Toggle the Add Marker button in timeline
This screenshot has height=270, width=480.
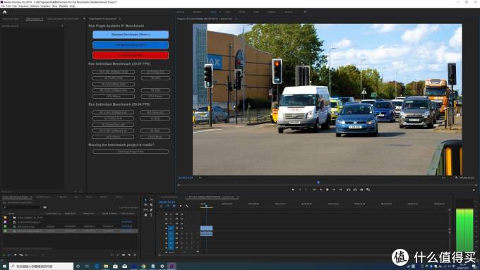(x=180, y=206)
